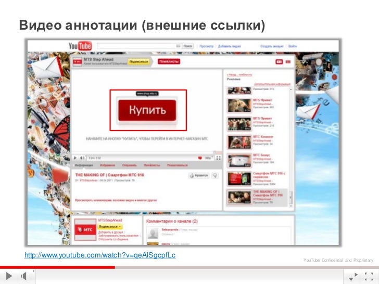This screenshot has width=379, height=284.
Task: Open the 360p quality dropdown
Action: pos(209,158)
